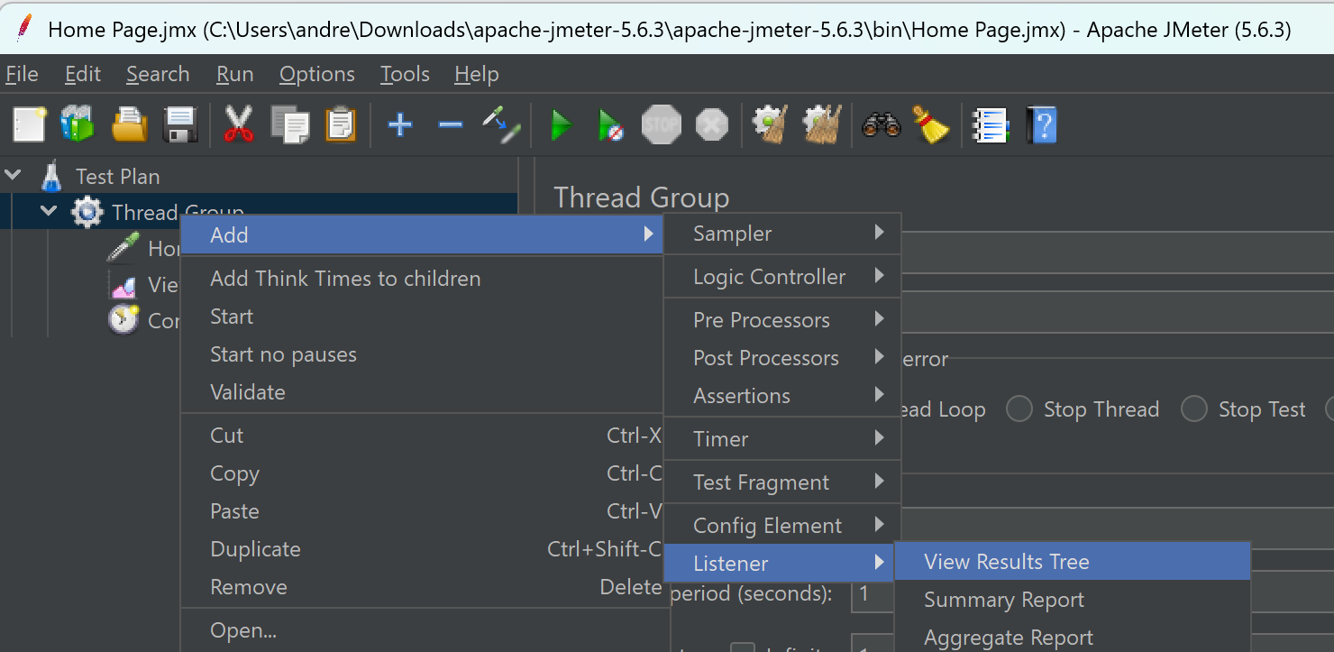Open the Search menu

click(158, 74)
